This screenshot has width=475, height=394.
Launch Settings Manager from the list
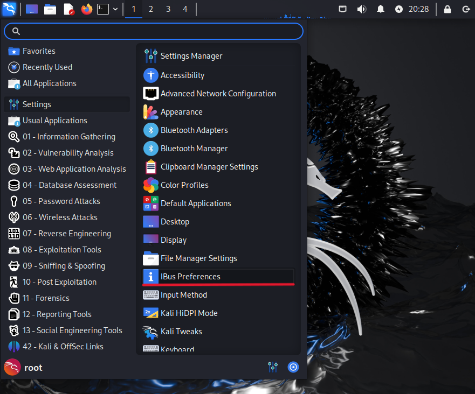tap(218, 56)
